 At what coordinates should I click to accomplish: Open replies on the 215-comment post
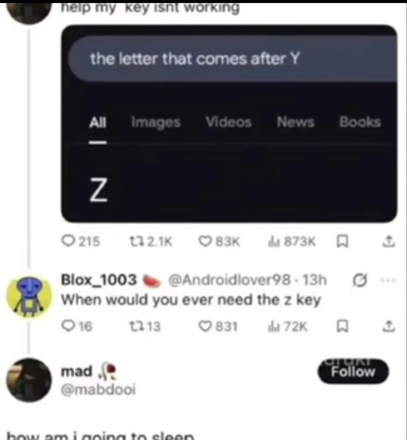(x=81, y=241)
